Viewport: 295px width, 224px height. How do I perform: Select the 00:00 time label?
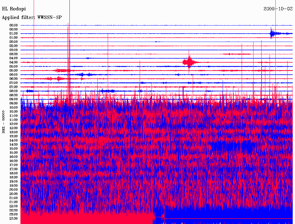14,25
